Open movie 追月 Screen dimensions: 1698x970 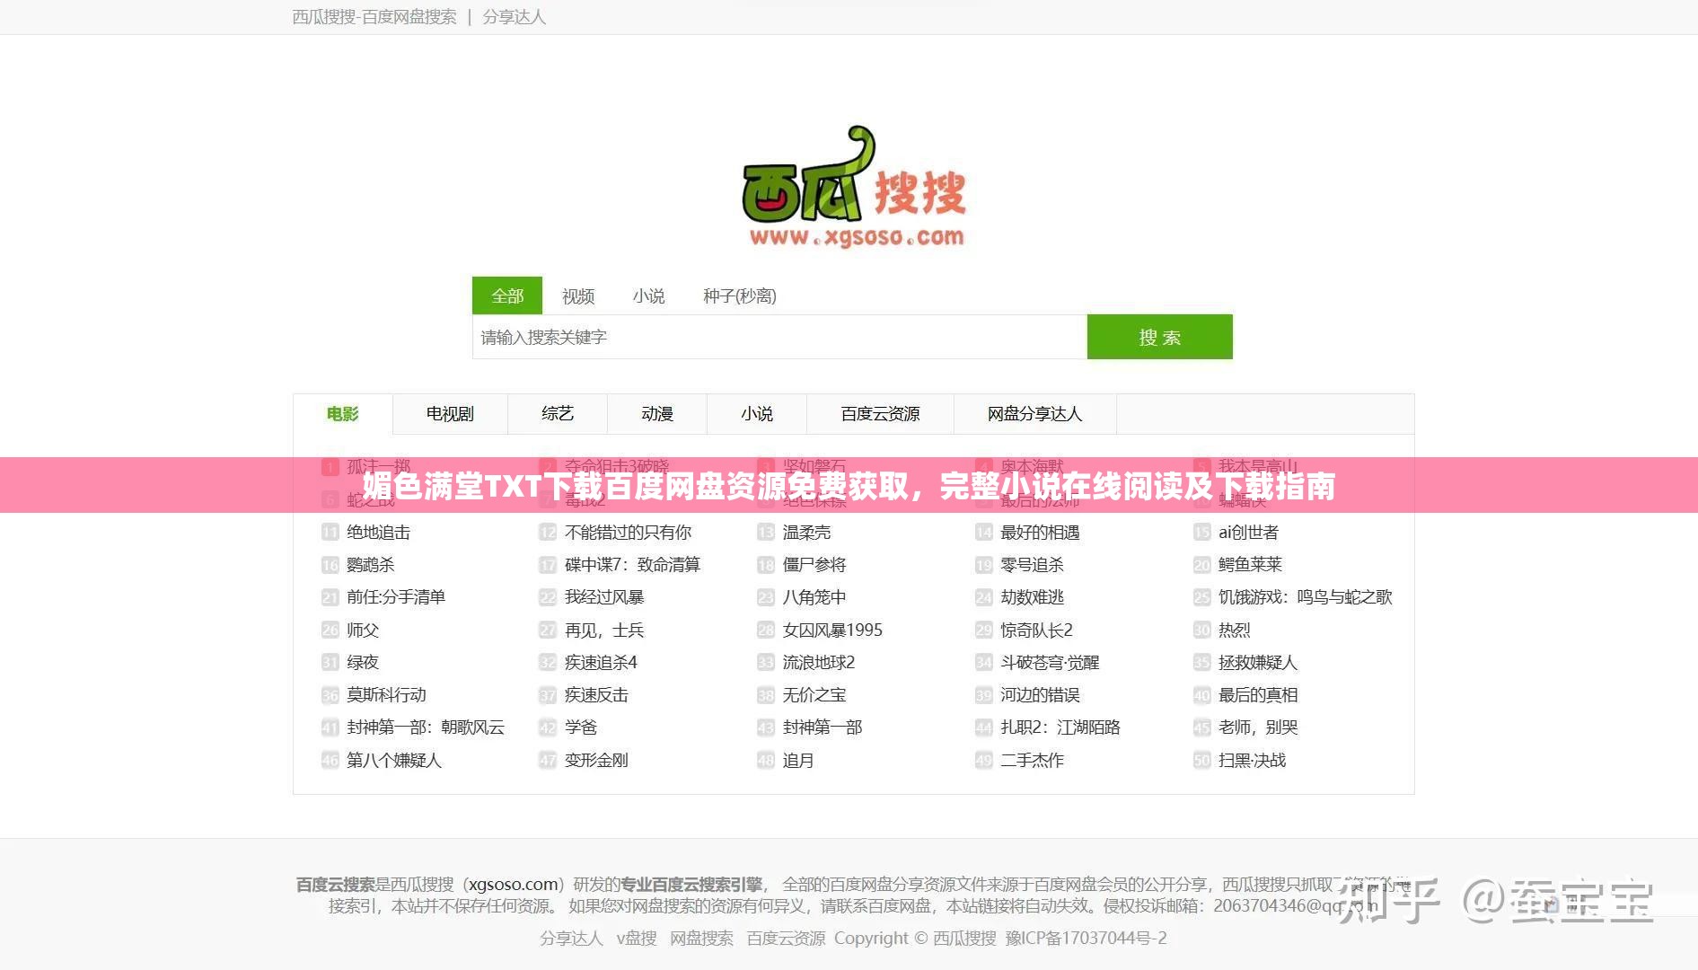point(797,761)
